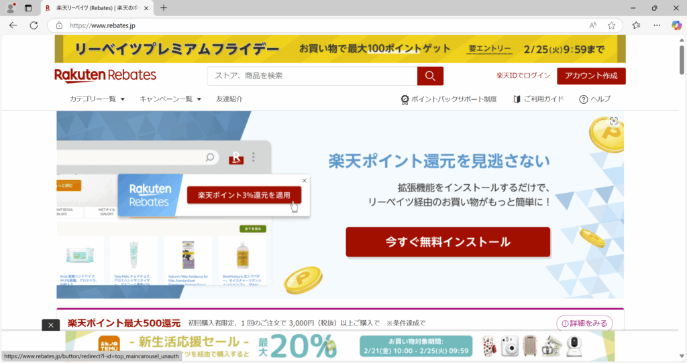Click the アカウント作成 button
The image size is (687, 363).
tap(591, 76)
